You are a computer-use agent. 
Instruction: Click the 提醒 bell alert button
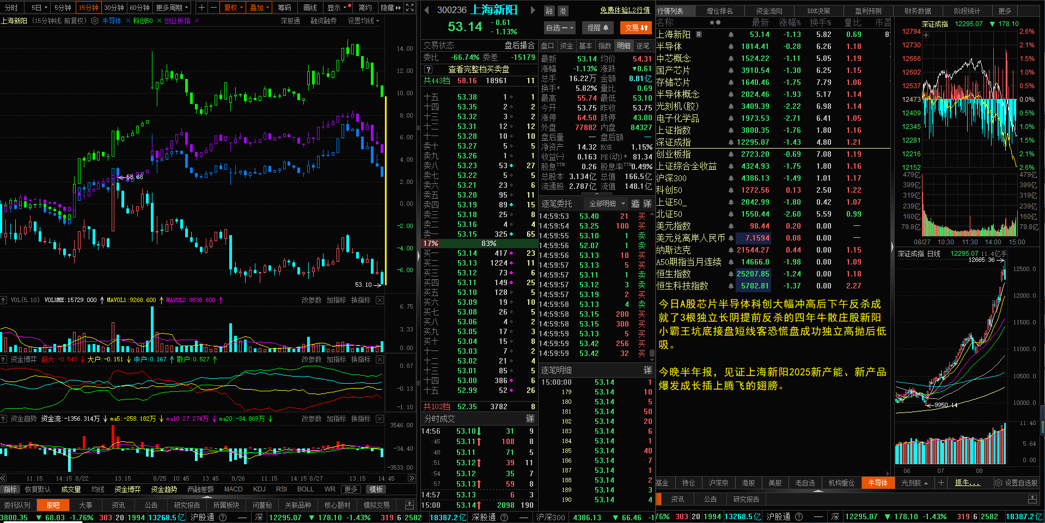(597, 28)
